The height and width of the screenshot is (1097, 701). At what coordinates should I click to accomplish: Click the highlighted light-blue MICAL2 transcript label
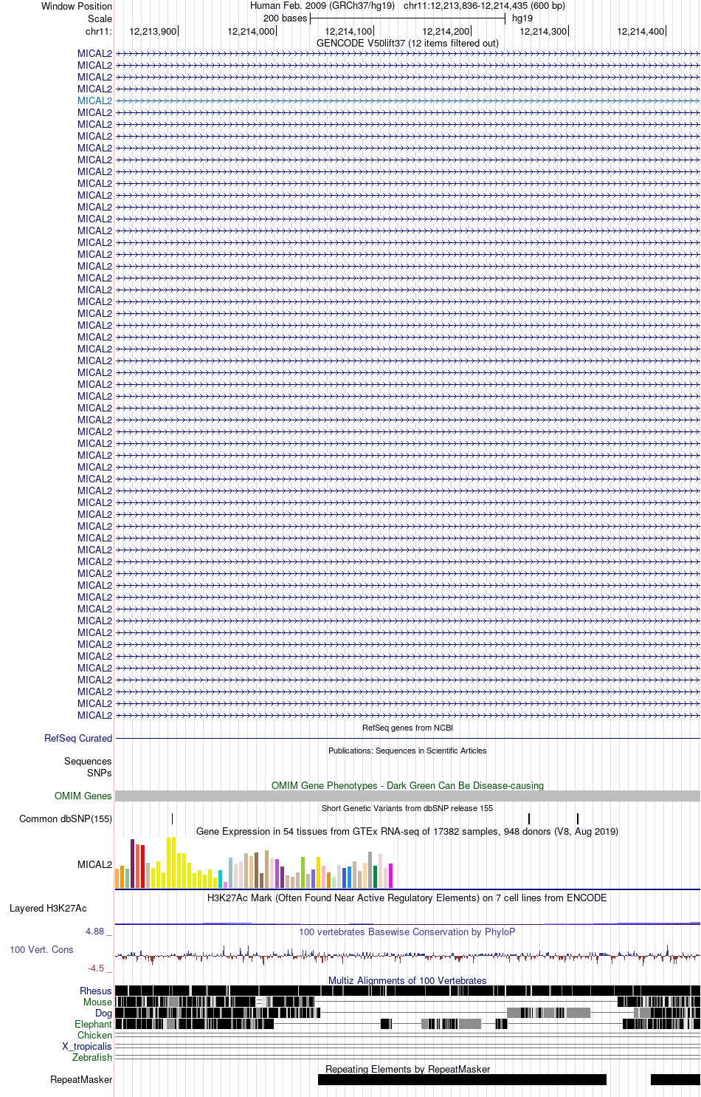[94, 100]
